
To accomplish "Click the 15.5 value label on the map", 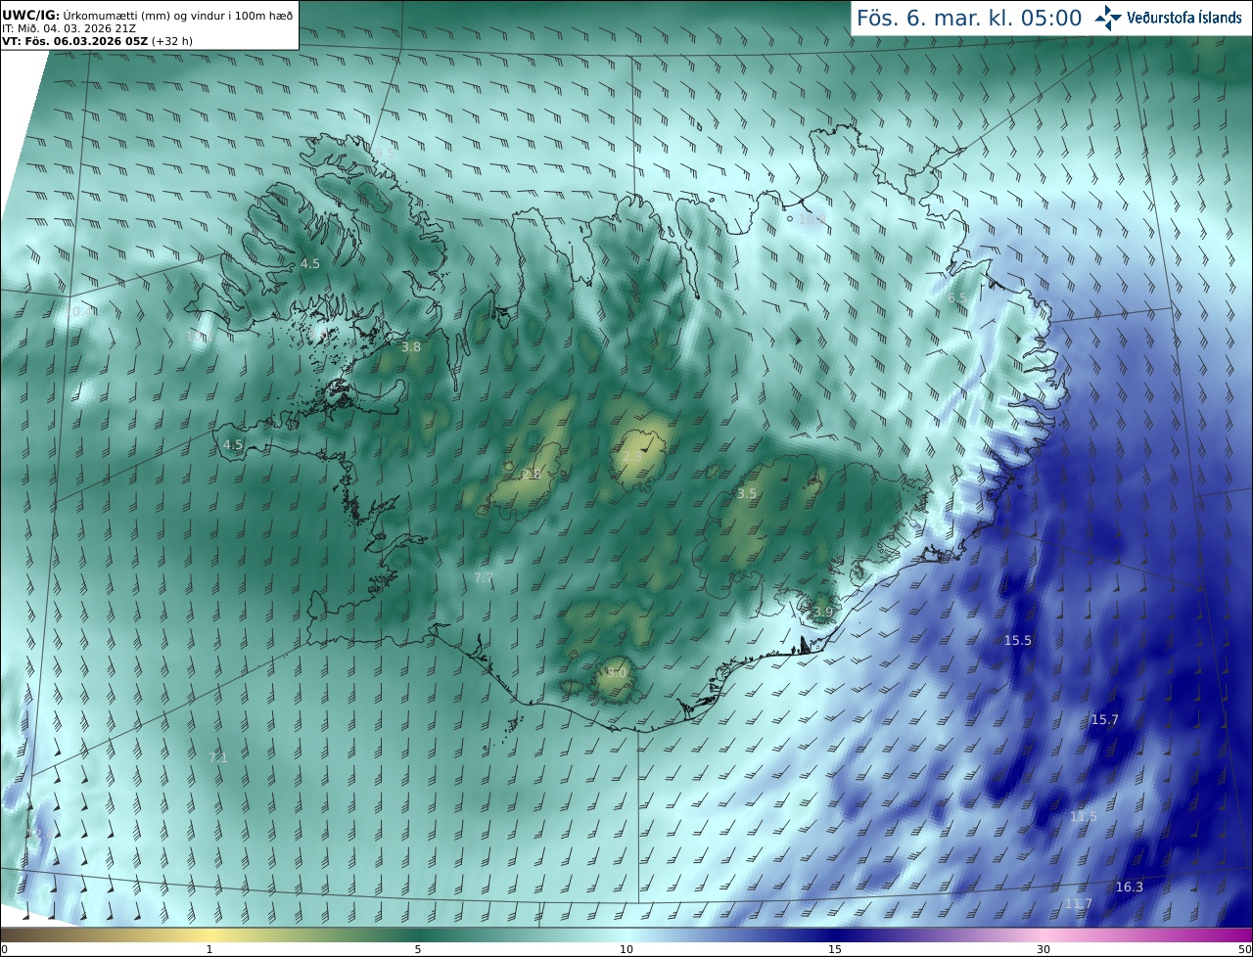I will point(1018,640).
